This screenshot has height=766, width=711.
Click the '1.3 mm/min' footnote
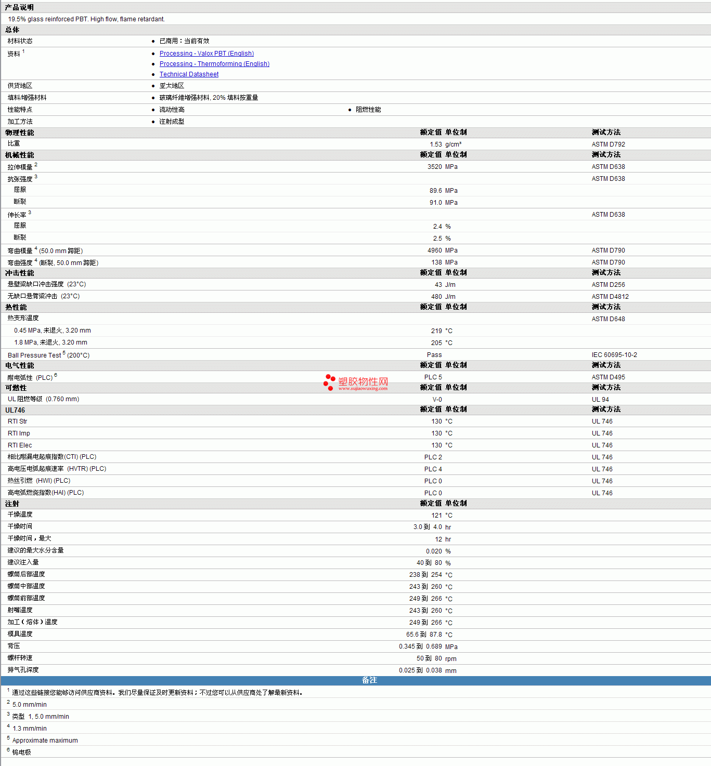(x=30, y=729)
